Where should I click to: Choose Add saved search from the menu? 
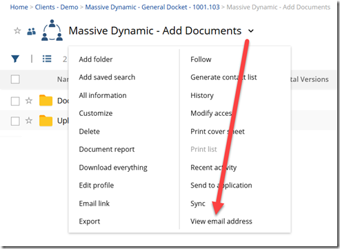pyautogui.click(x=107, y=77)
